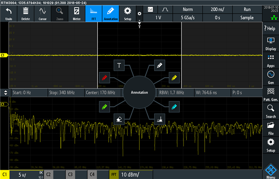Viewport: 279px width, 179px height.
Task: Open the FFT 10 dBm/ scale
Action: tap(136, 175)
